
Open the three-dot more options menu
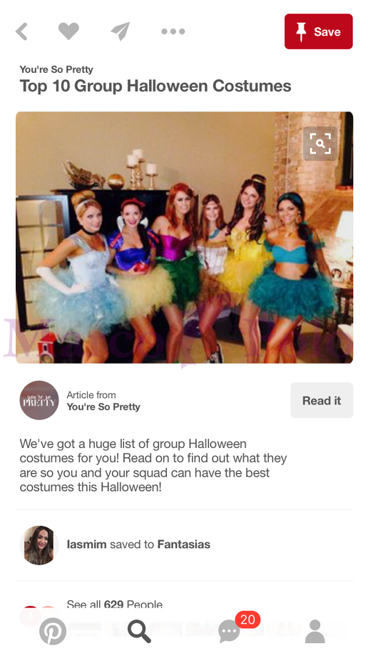(173, 31)
